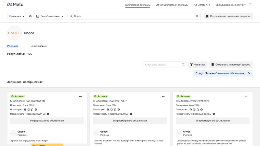Click Instagram platform icon in ad 1226433208626846
Viewport: 260px width, 146px height.
28,110
